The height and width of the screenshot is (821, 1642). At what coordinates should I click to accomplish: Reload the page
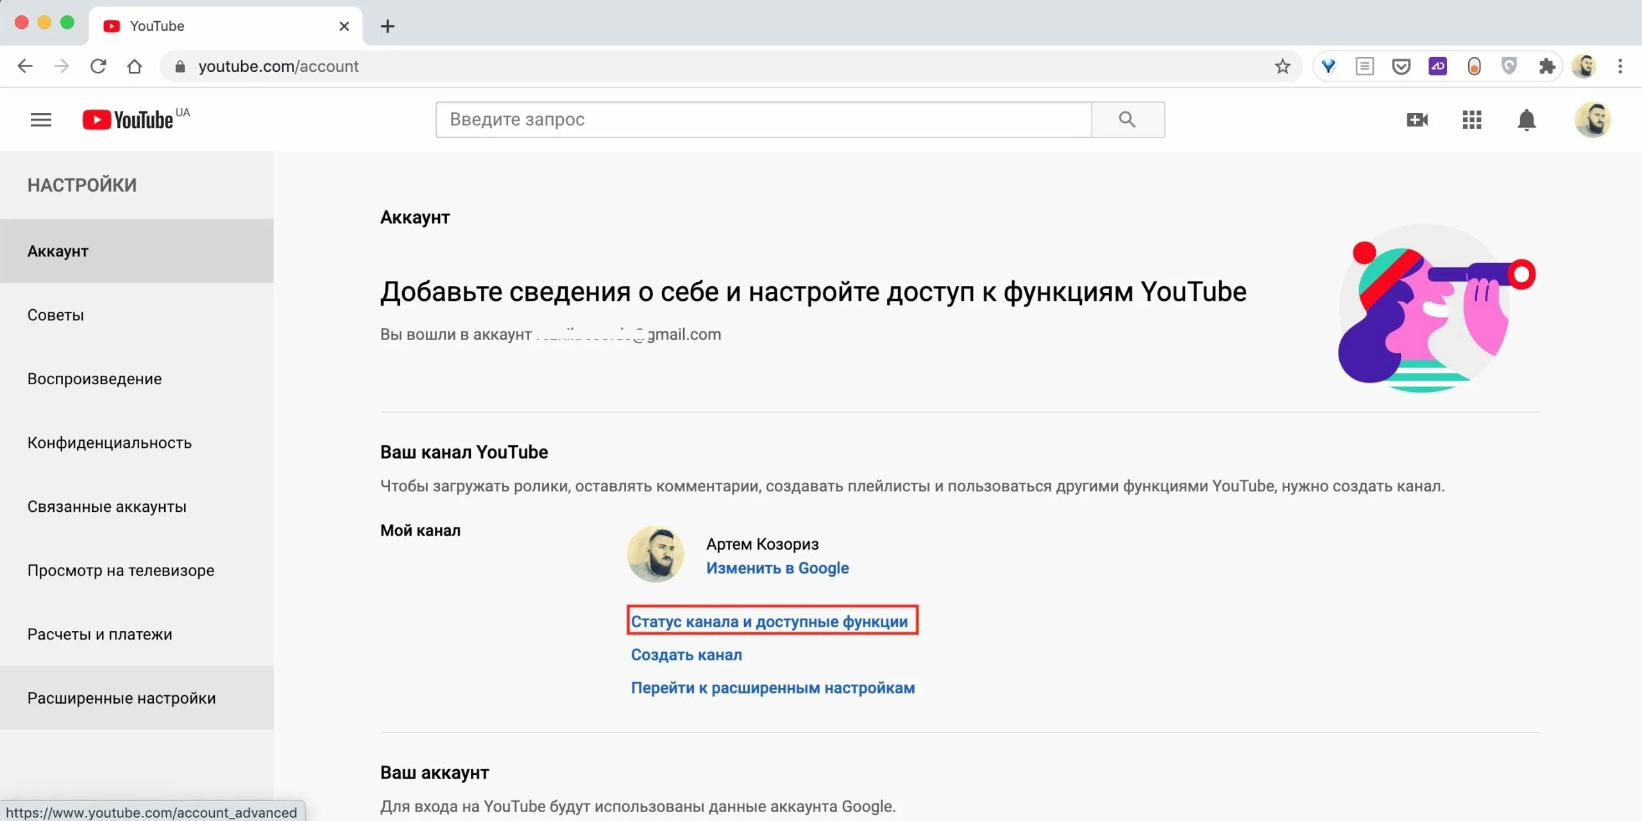[98, 66]
